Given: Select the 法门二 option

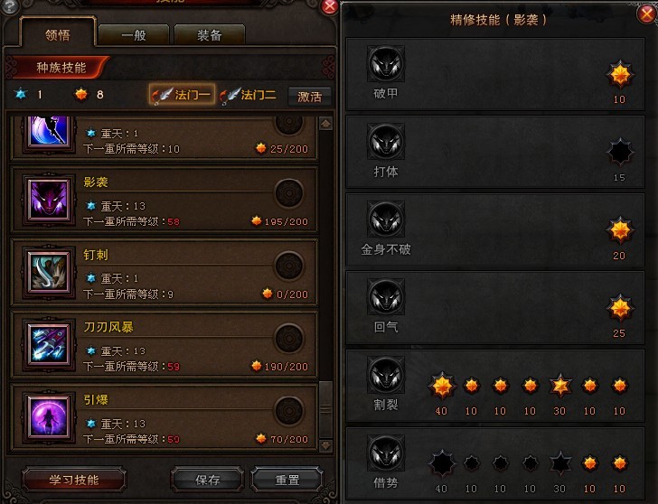Looking at the screenshot, I should pos(249,95).
